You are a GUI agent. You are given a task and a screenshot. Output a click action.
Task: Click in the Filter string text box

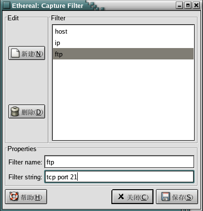point(119,177)
